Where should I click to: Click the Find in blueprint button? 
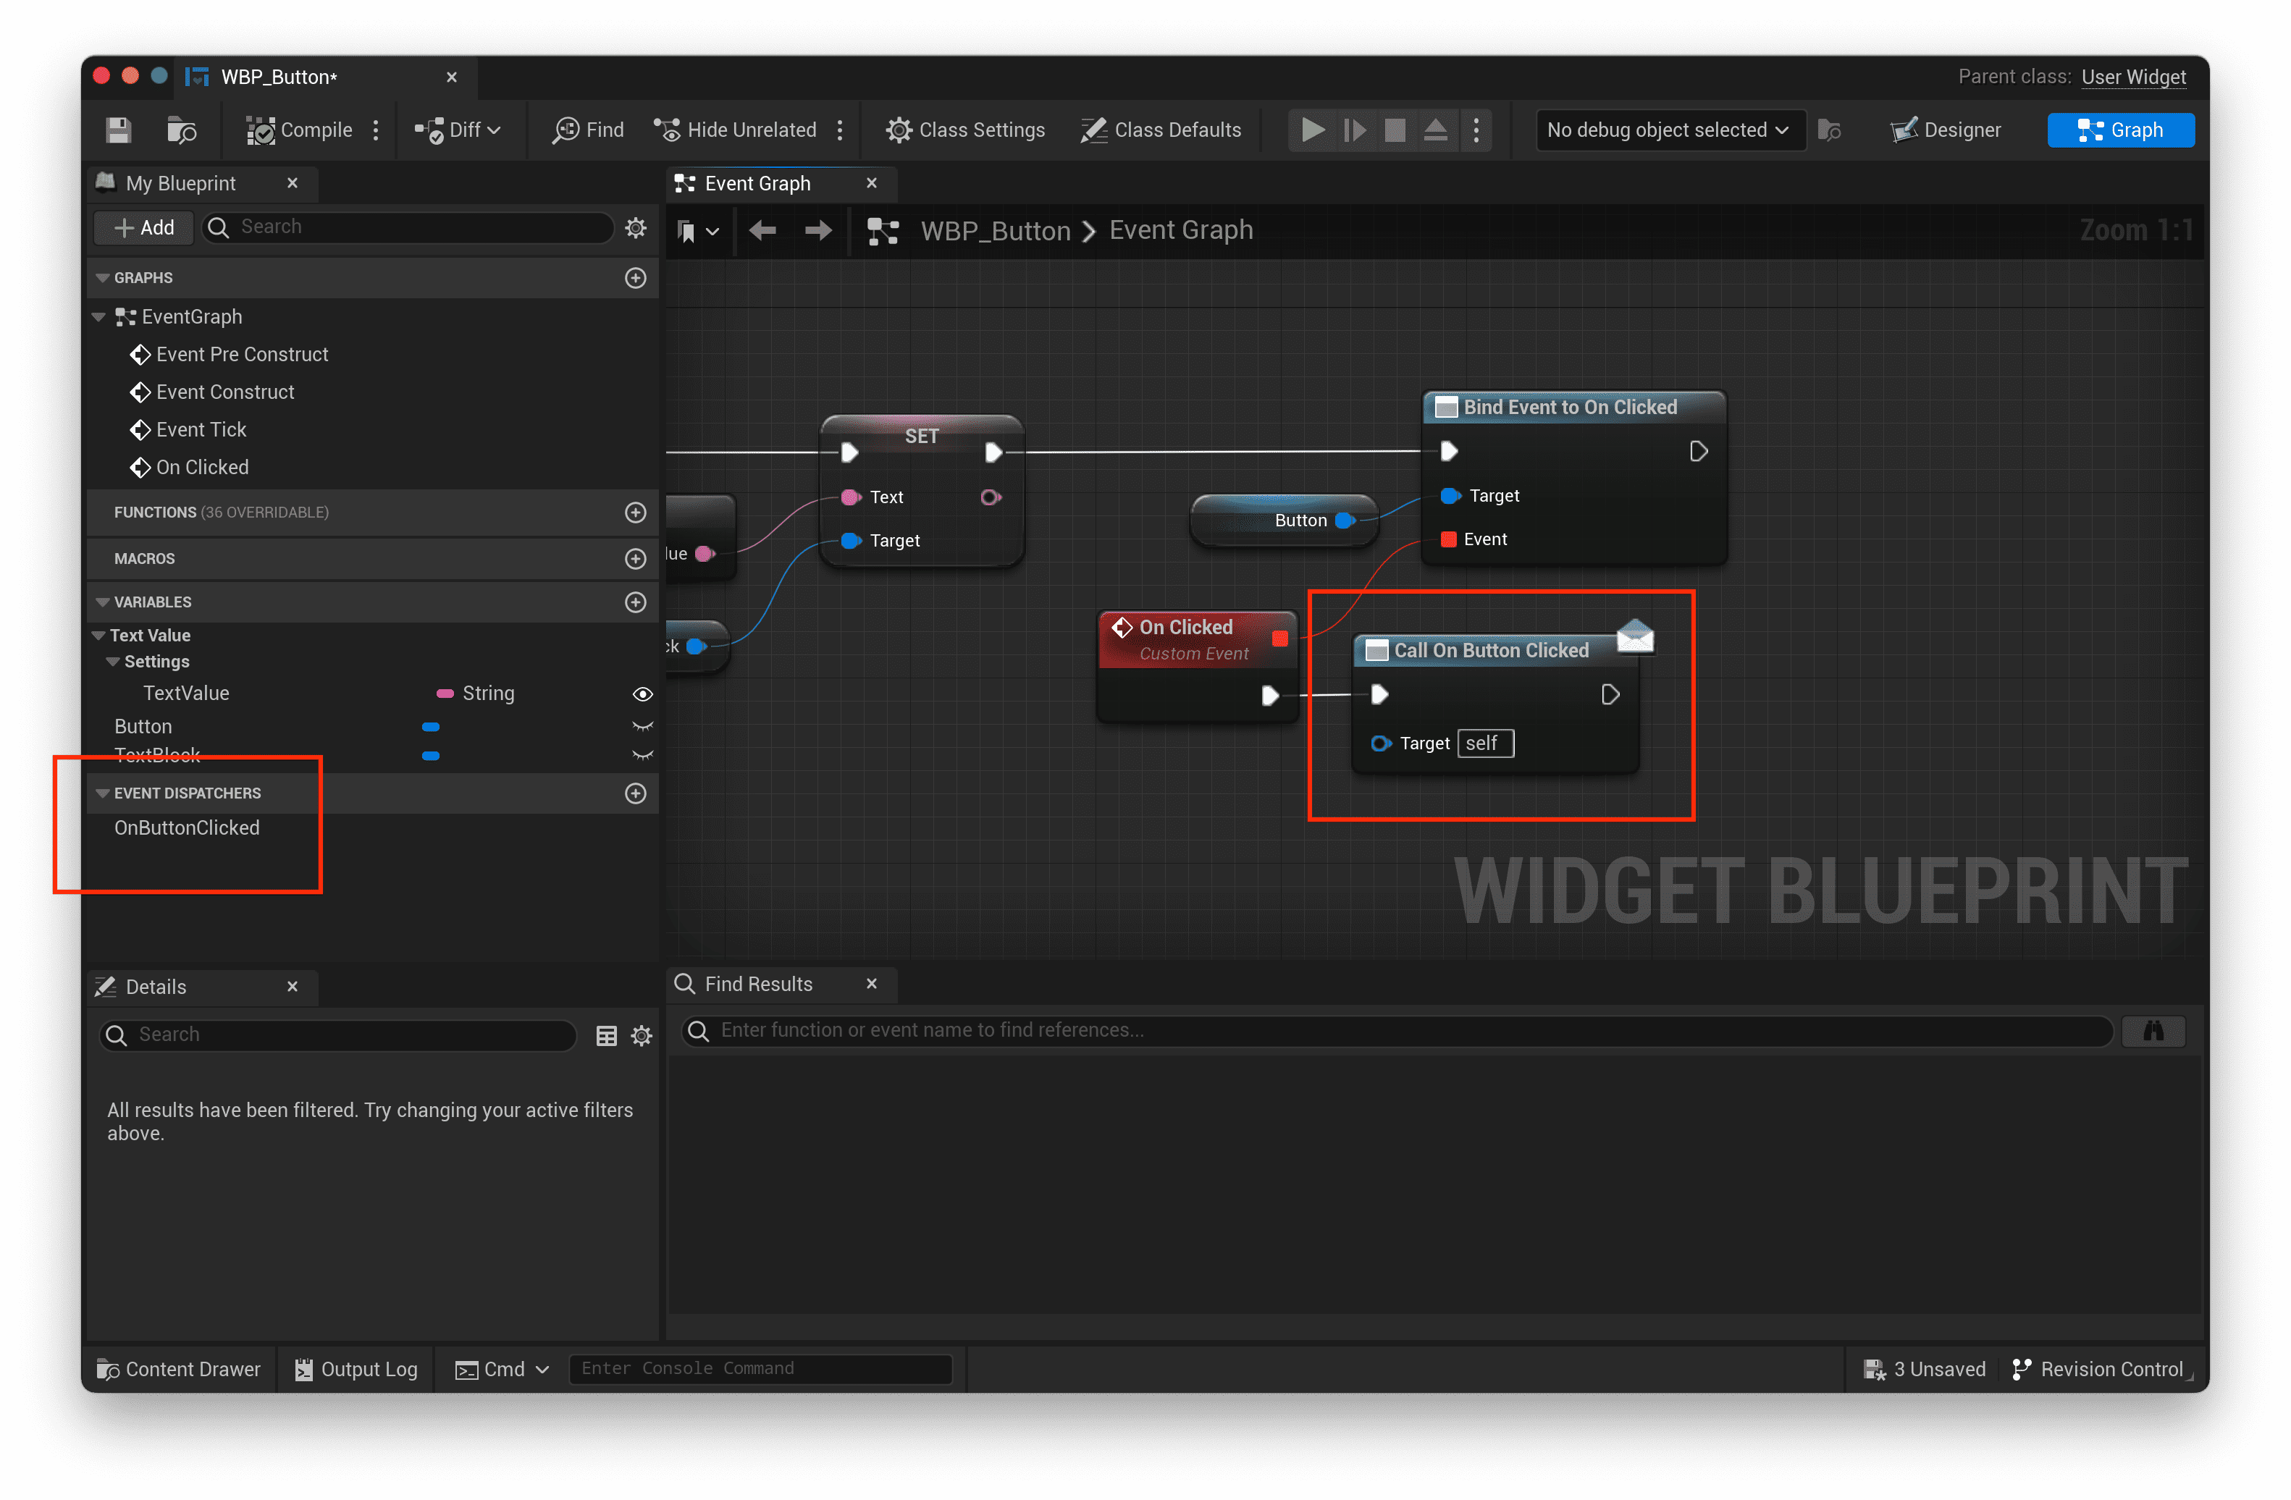click(588, 130)
